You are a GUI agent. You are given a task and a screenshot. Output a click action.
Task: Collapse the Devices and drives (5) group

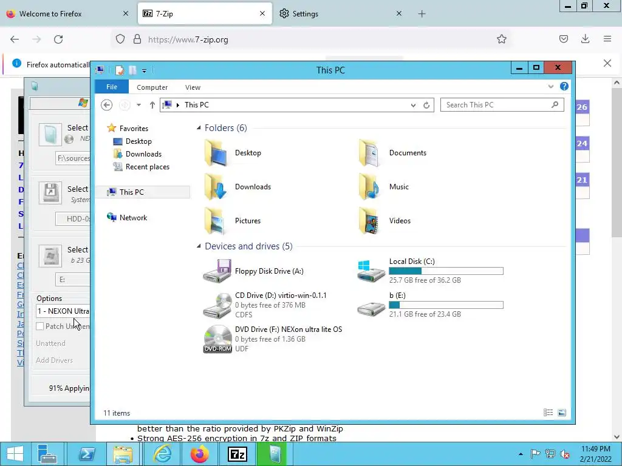tap(199, 246)
